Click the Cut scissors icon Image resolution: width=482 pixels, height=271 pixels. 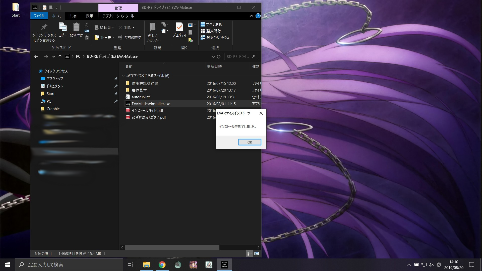click(87, 24)
